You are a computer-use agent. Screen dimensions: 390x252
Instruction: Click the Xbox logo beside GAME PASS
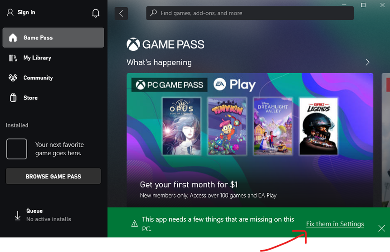pos(133,44)
